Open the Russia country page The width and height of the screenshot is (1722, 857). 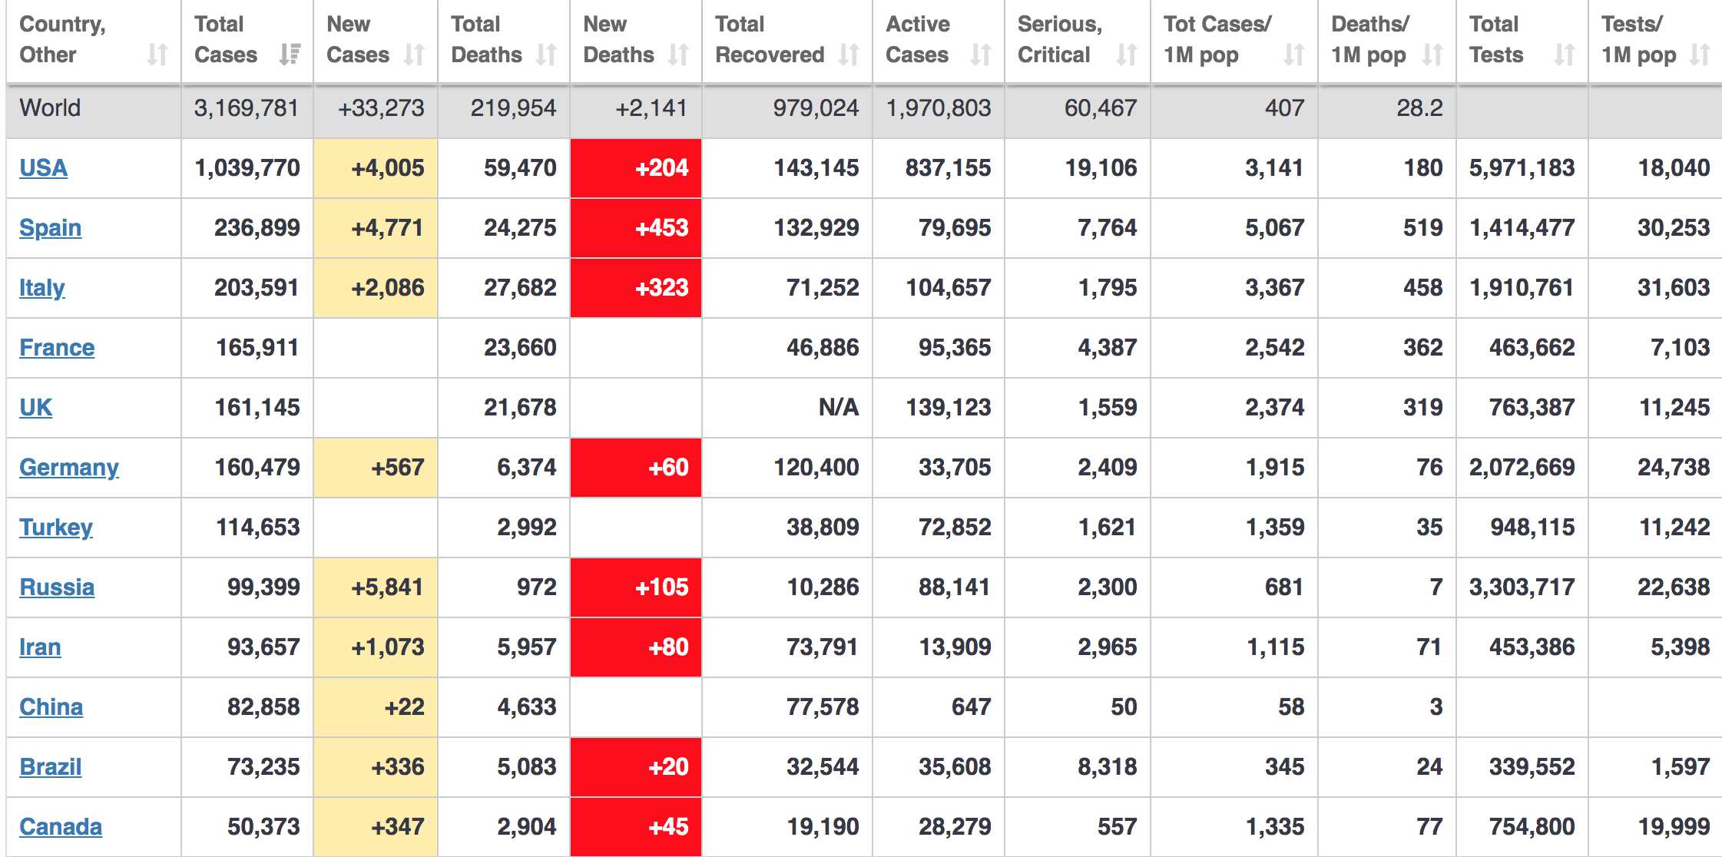[x=57, y=587]
